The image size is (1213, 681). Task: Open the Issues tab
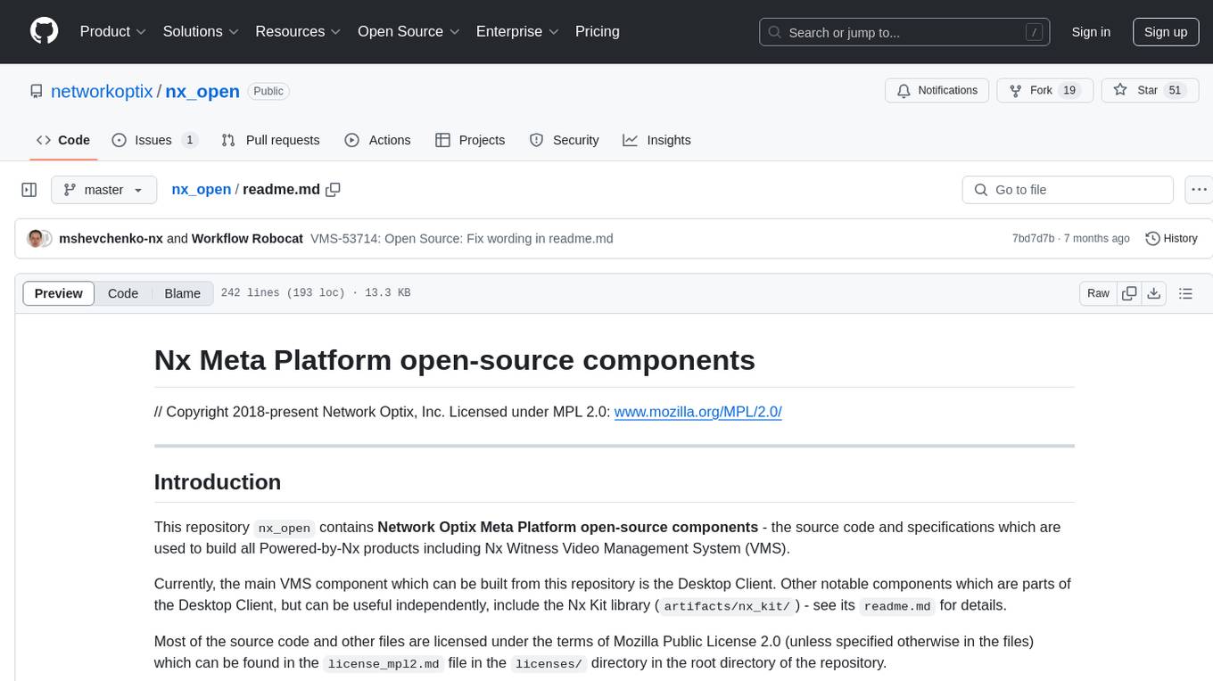154,140
